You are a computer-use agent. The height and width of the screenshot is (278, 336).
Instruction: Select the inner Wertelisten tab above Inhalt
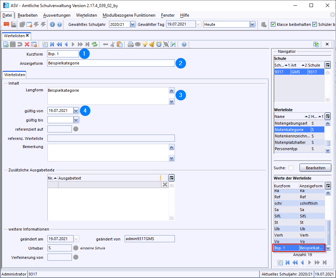coord(15,75)
